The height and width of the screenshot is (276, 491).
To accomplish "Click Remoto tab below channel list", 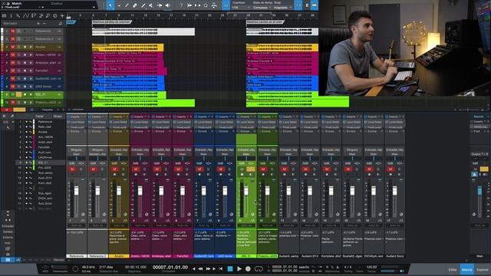I will coord(58,260).
